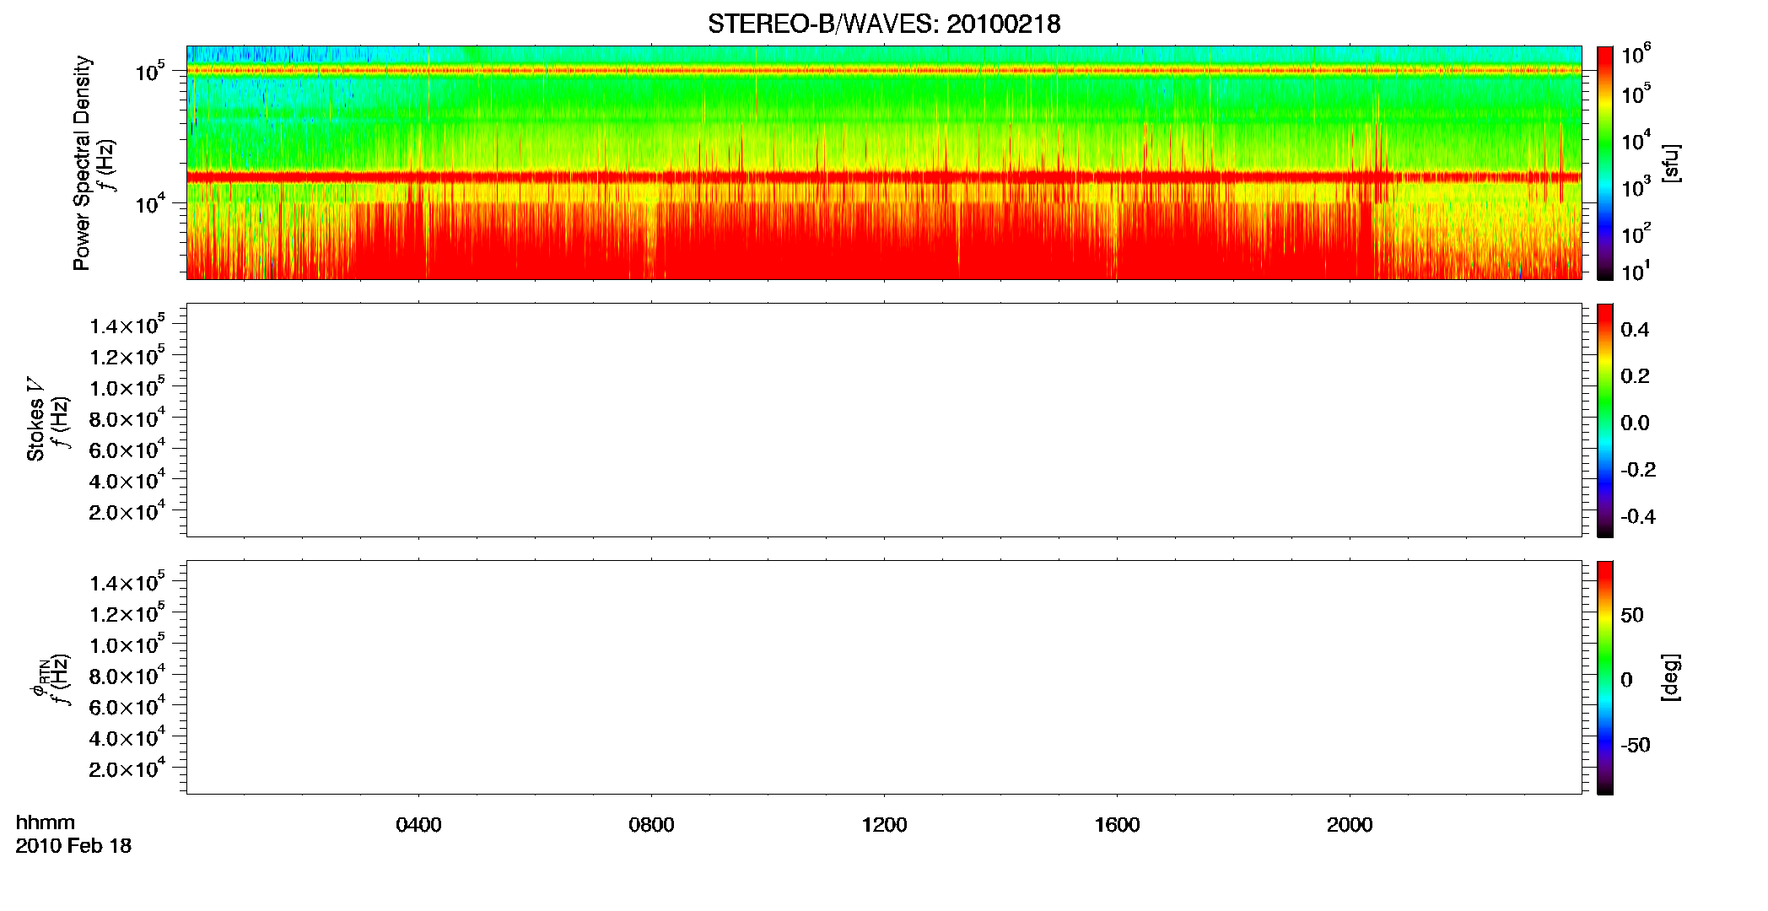Select the -0.2 label on Stokes V color bar
Image resolution: width=1768 pixels, height=911 pixels.
pyautogui.click(x=1638, y=470)
